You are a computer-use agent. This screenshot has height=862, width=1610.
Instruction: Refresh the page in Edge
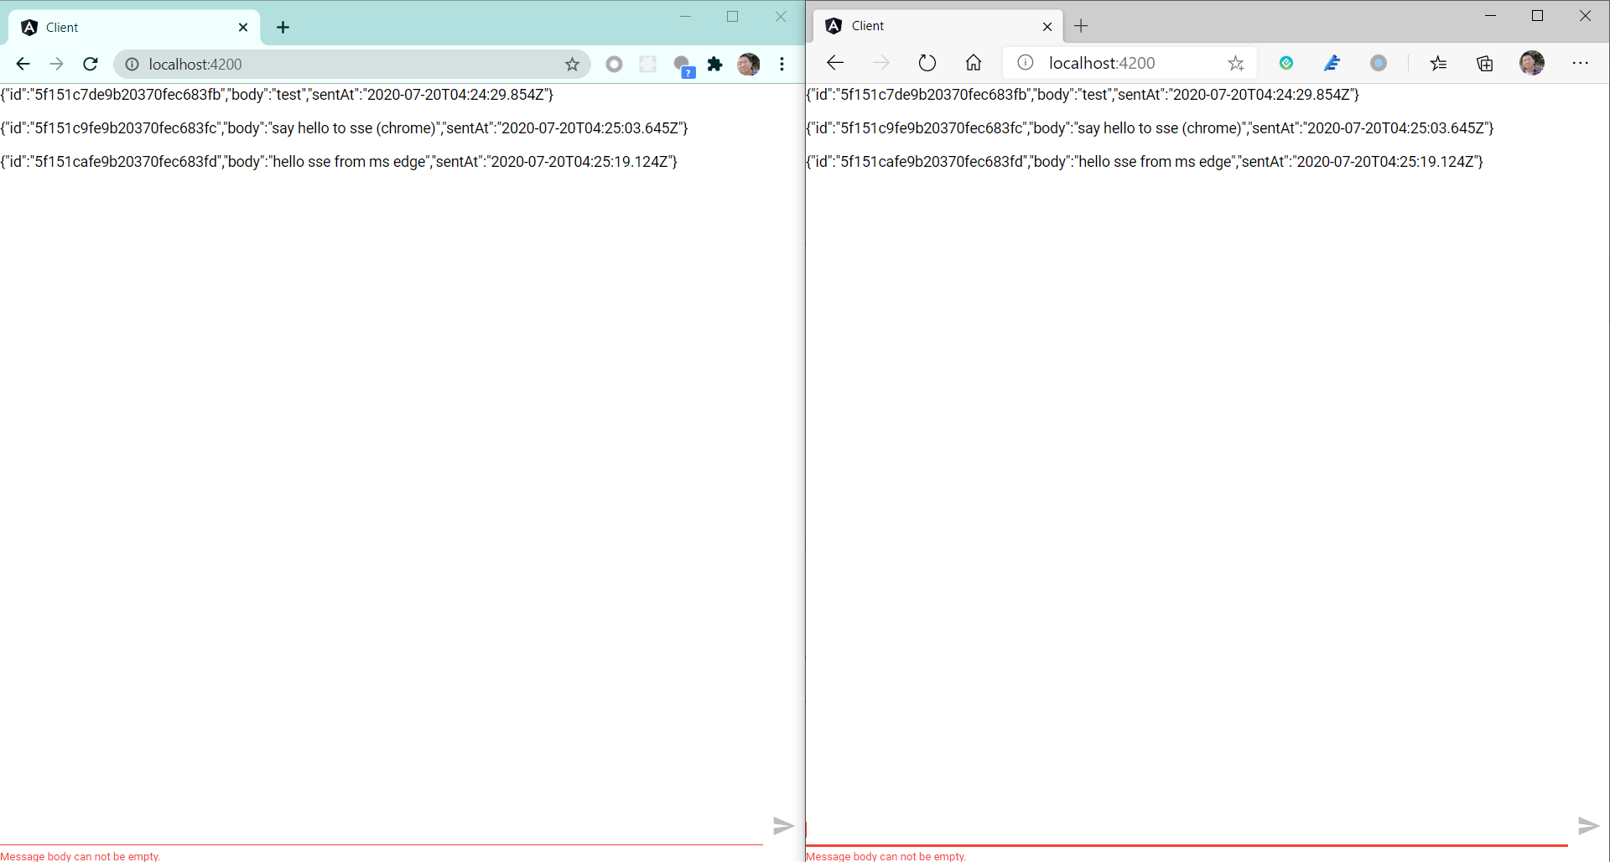click(927, 63)
